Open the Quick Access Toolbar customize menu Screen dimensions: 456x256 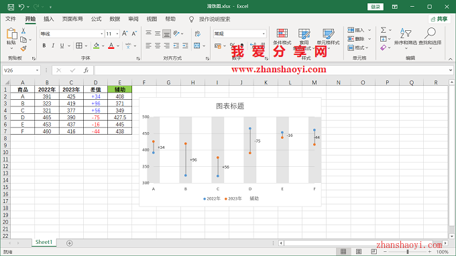(x=50, y=7)
